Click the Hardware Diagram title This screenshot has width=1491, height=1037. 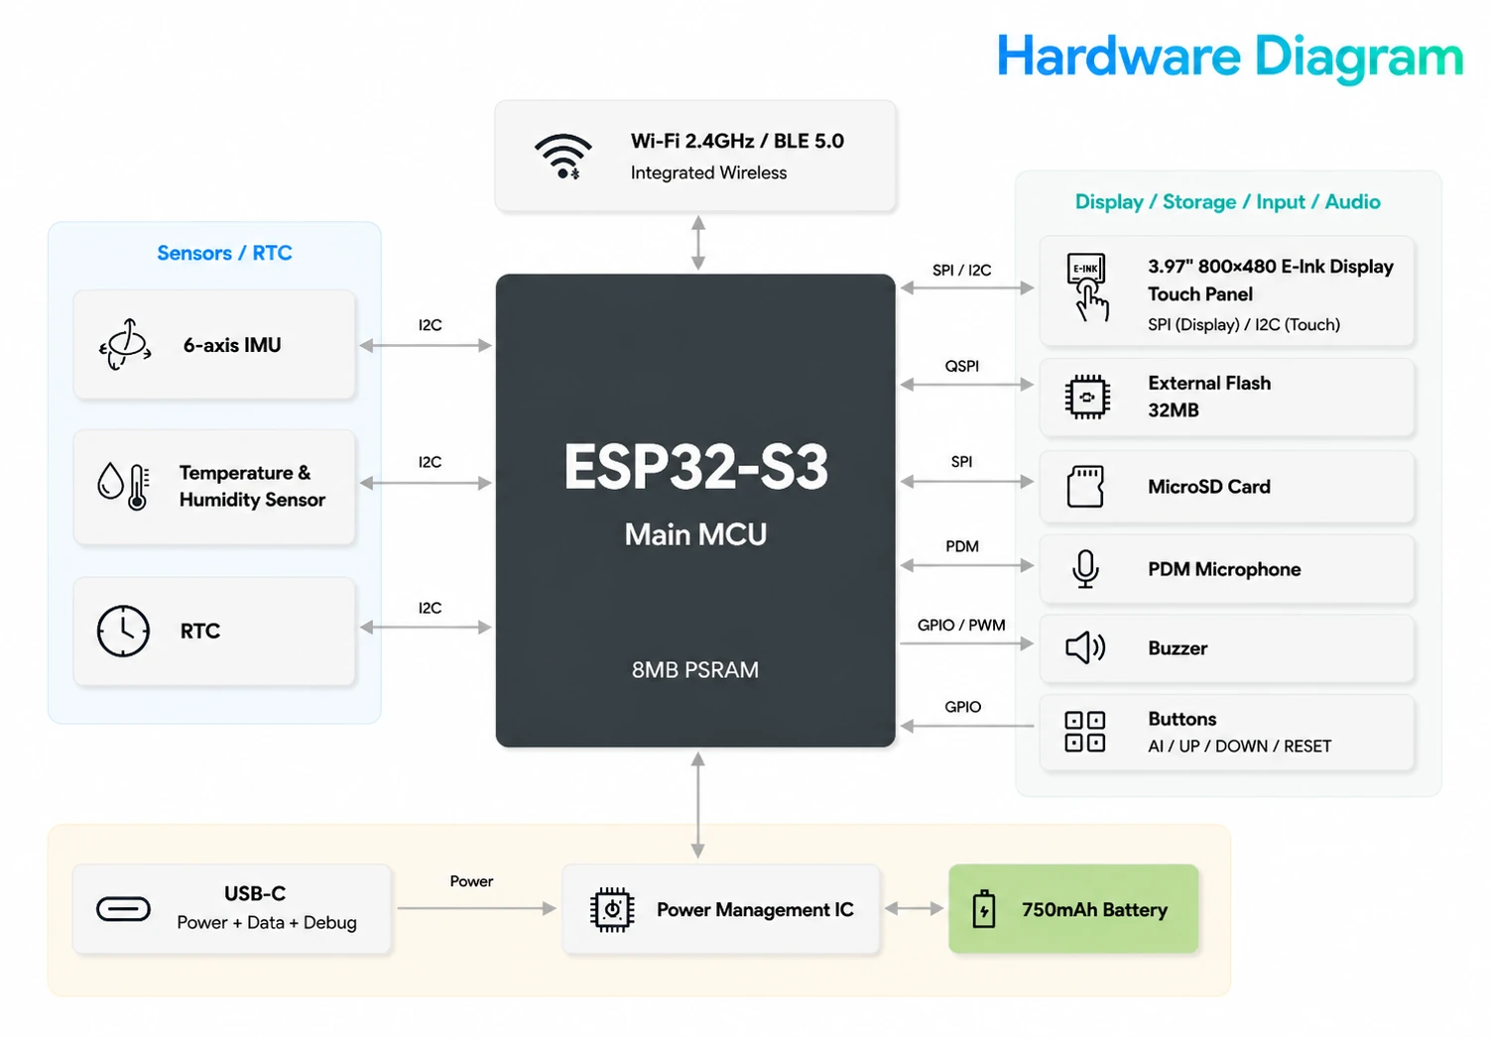1230,58
